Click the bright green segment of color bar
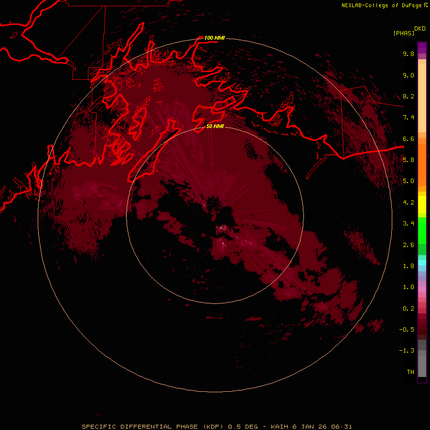Screen dimensions: 430x430 pos(422,230)
